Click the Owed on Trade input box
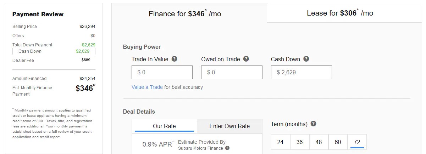Viewport: 426px width, 154px height. [x=232, y=73]
